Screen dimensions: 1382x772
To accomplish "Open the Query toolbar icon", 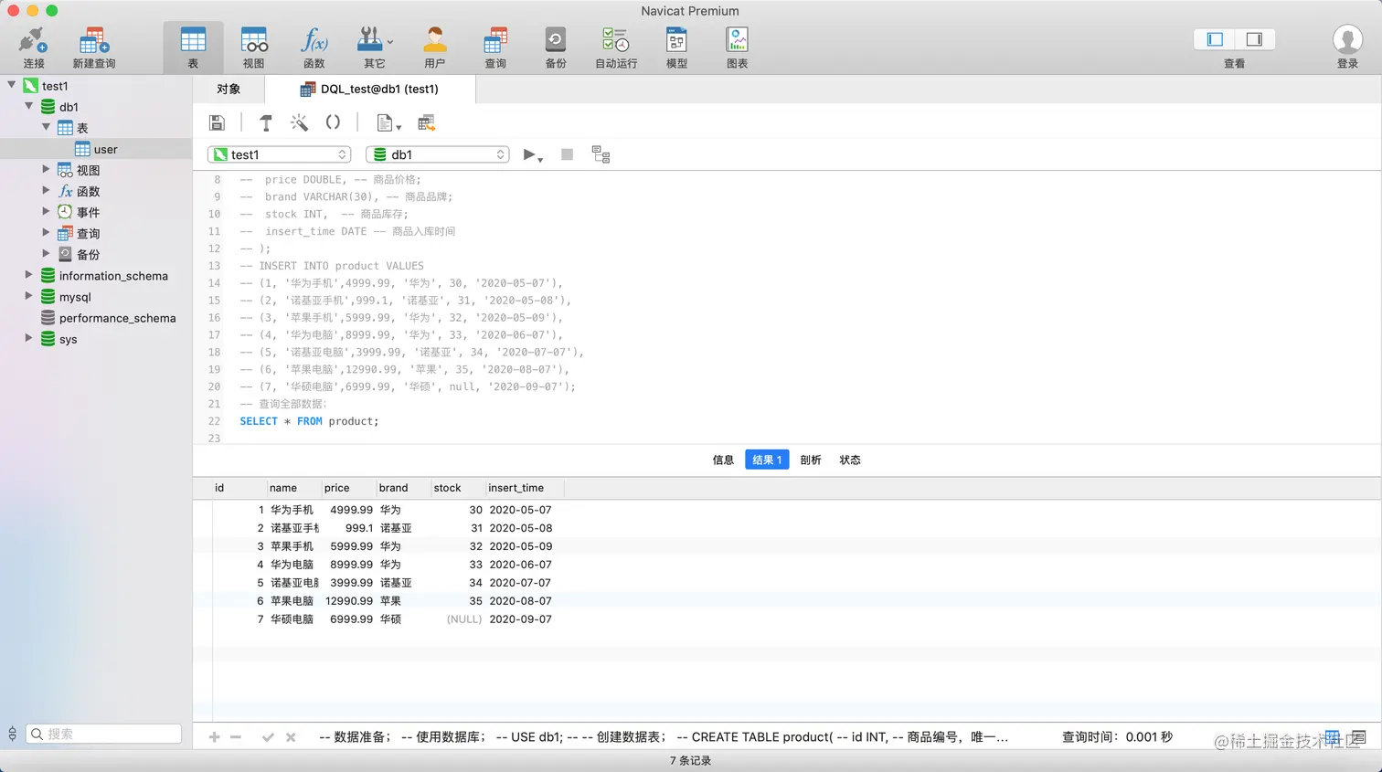I will tap(494, 48).
